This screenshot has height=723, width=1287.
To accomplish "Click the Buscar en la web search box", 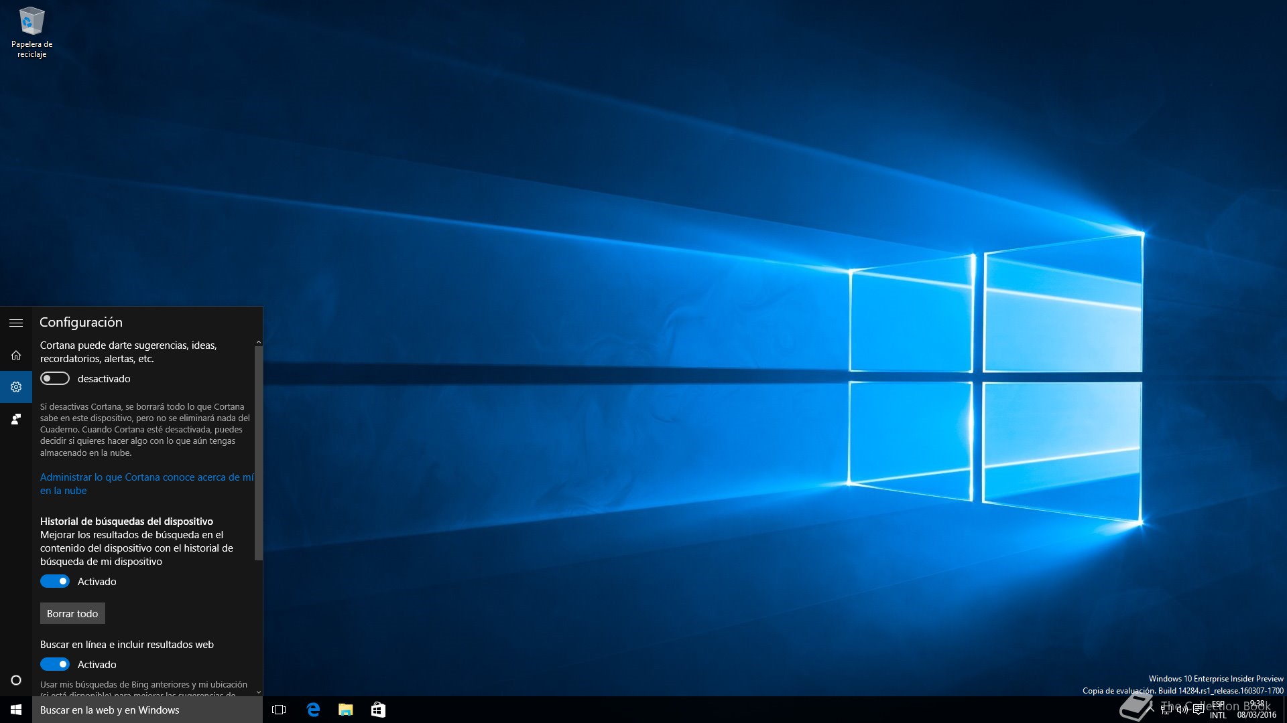I will [147, 710].
